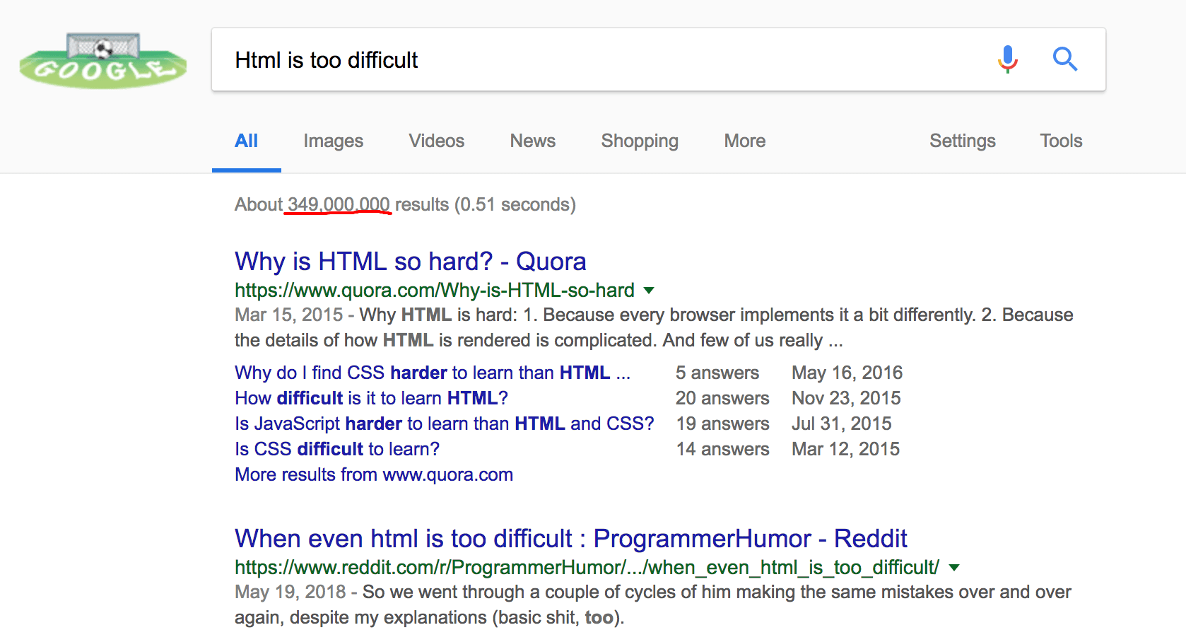1186x642 pixels.
Task: Click the magnifying glass search button
Action: pos(1064,59)
